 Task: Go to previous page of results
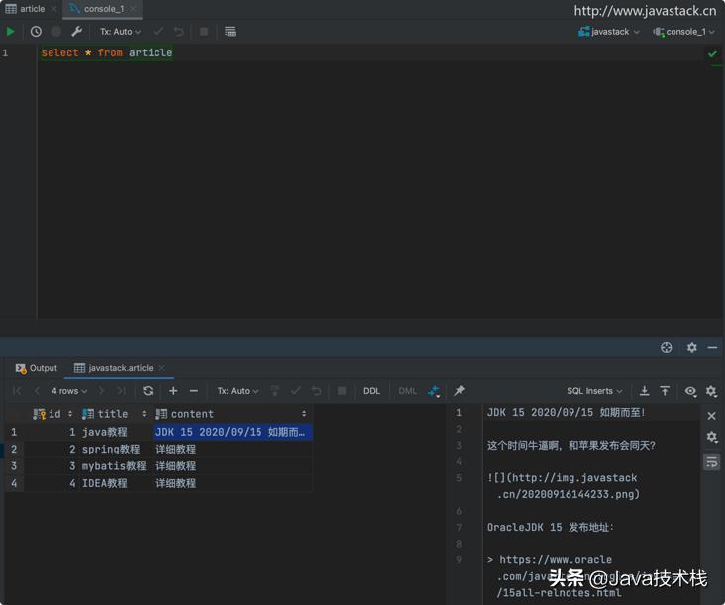tap(37, 391)
